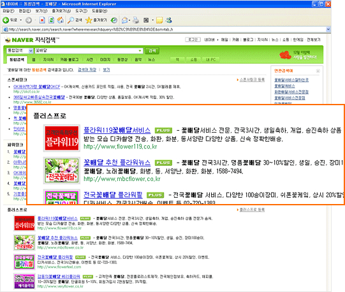The height and width of the screenshot is (292, 345).
Task: Open 지식iN link in top navigation
Action: 262,40
